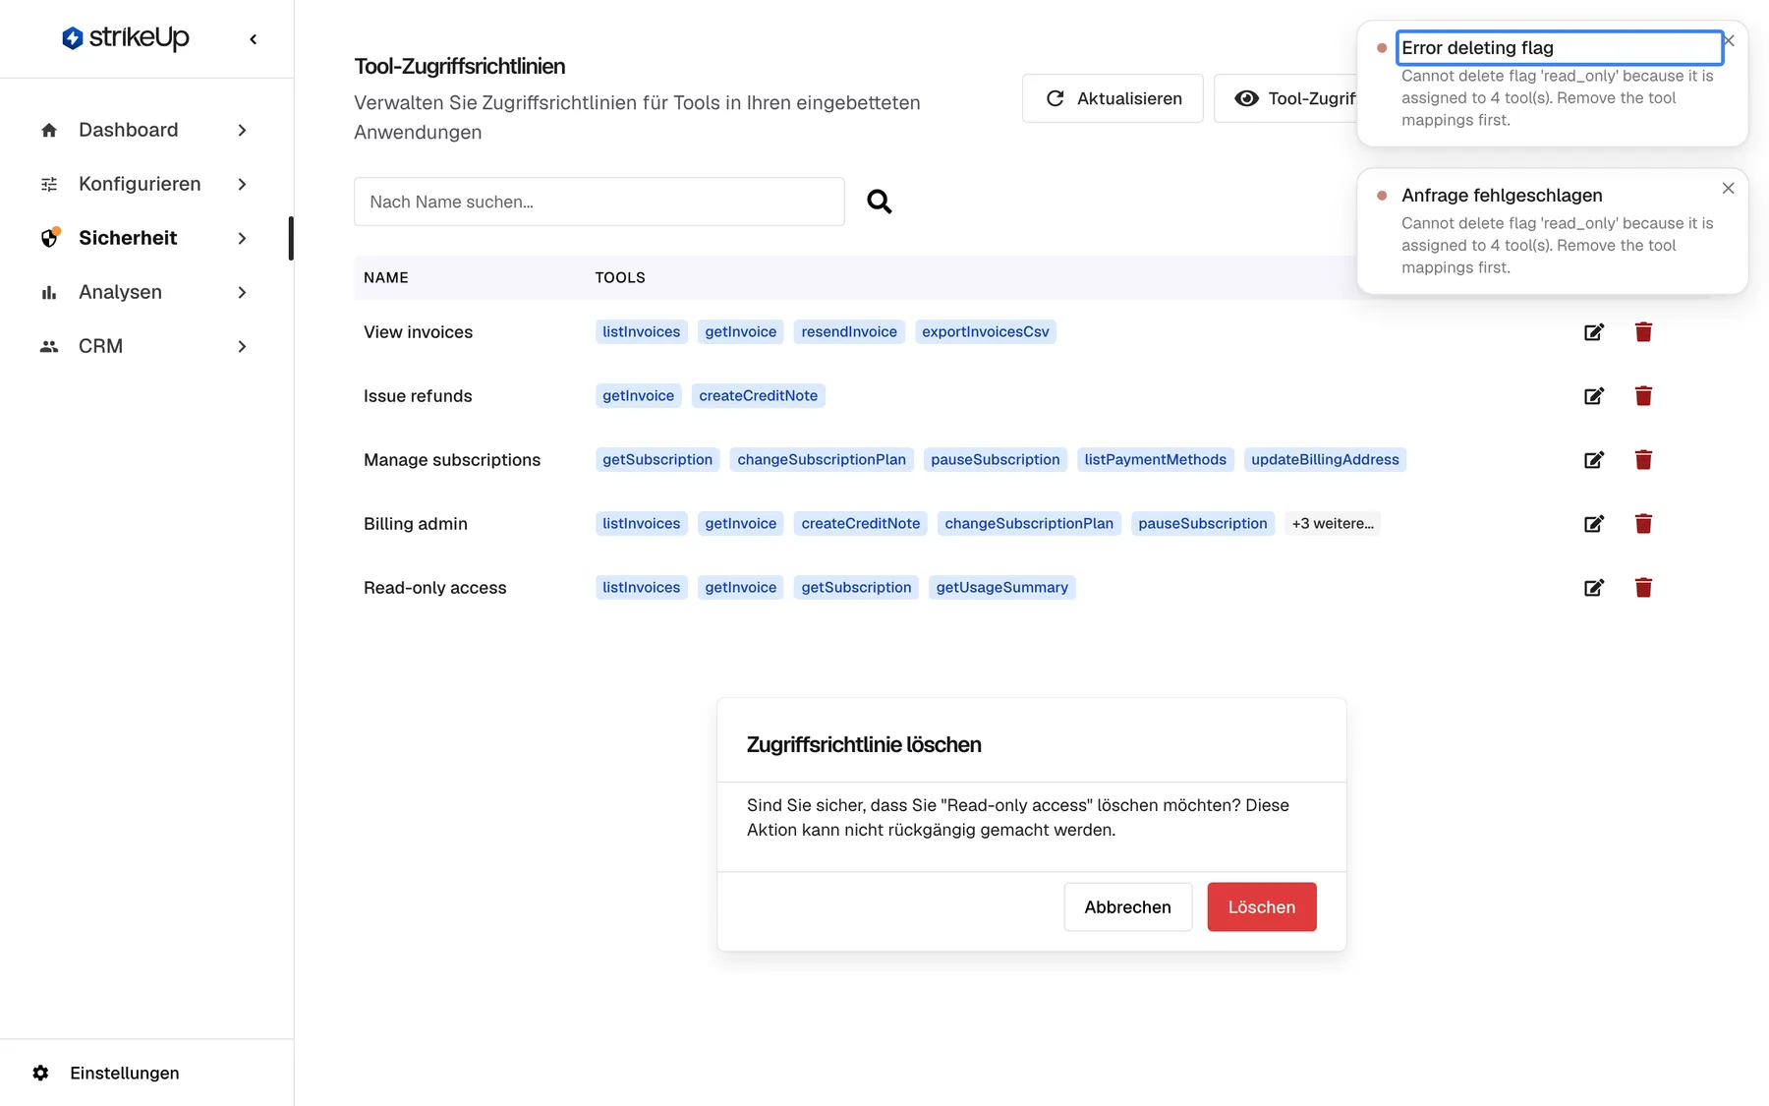Screen dimensions: 1769x1106
Task: Click Abbrechen in the delete dialog
Action: point(1127,907)
